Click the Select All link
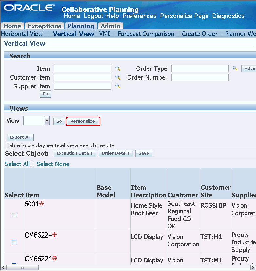Screen dimensions: 256x271 coord(17,164)
